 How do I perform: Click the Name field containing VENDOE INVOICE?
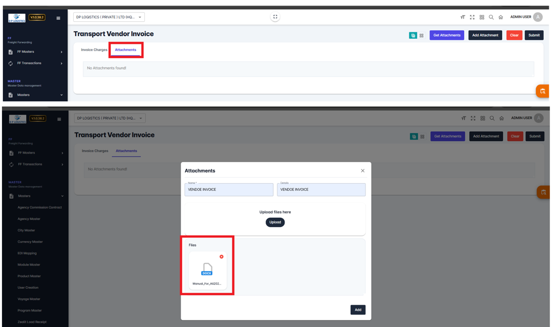pos(229,190)
